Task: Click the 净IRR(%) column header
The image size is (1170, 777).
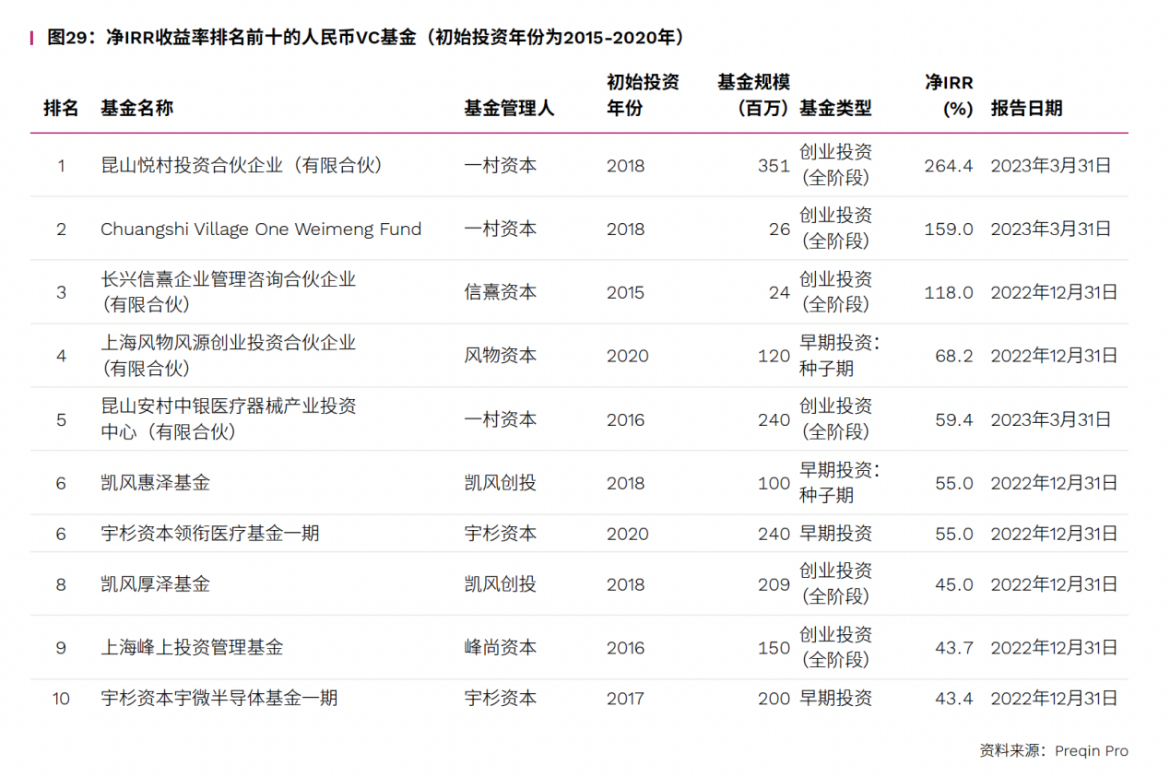Action: 949,95
